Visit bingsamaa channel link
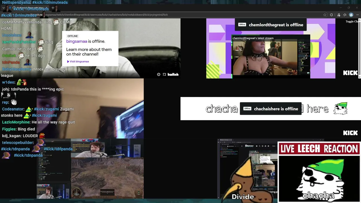Screen dimensions: 361x203 point(78,61)
